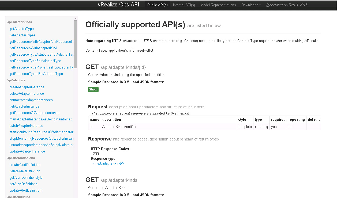Open createAlertDefinition sidebar link
This screenshot has width=337, height=198.
click(x=25, y=165)
